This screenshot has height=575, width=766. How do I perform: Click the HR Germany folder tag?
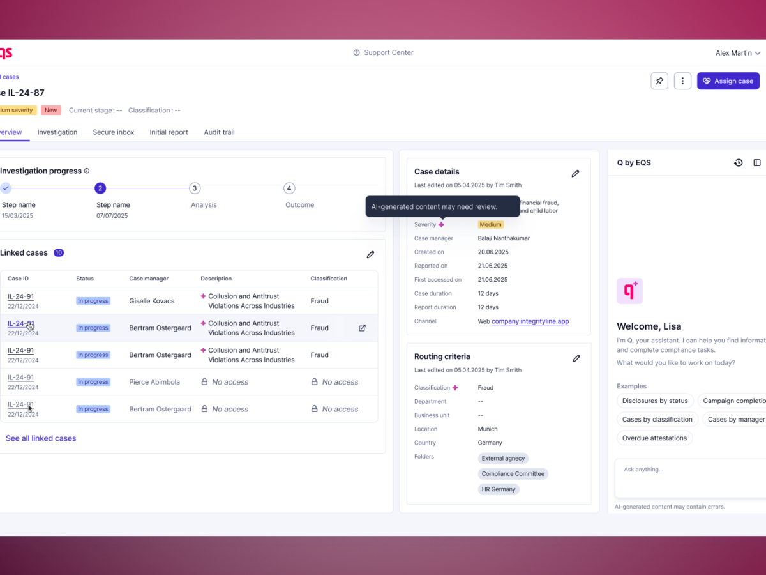499,489
